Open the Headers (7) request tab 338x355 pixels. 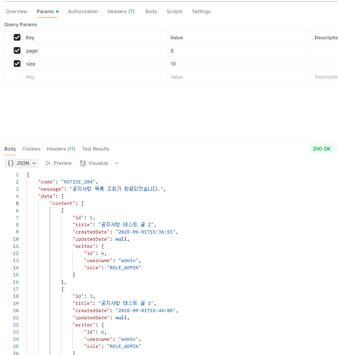[121, 12]
